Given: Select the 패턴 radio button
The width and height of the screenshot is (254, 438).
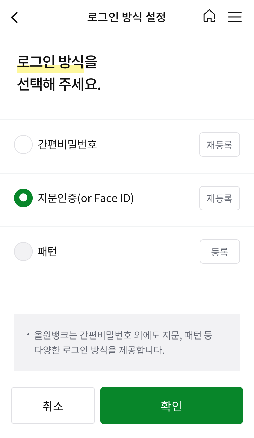Looking at the screenshot, I should click(23, 251).
